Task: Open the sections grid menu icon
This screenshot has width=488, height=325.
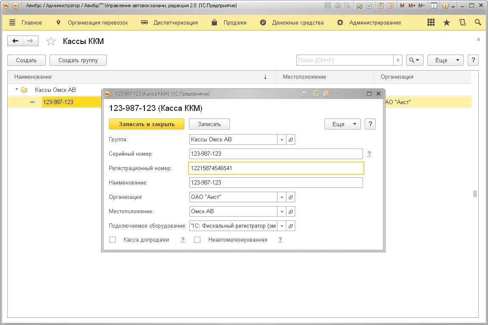Action: 431,23
